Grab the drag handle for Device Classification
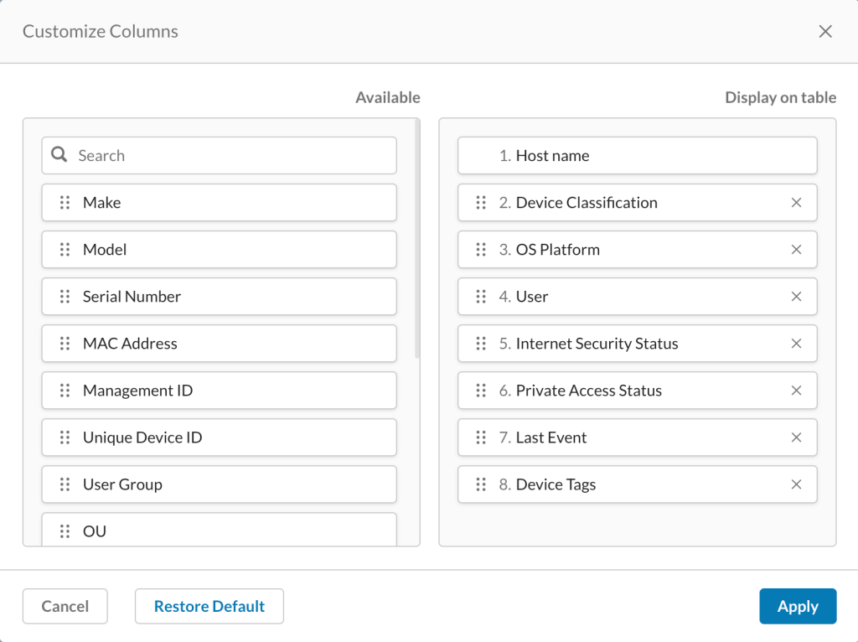 click(481, 203)
